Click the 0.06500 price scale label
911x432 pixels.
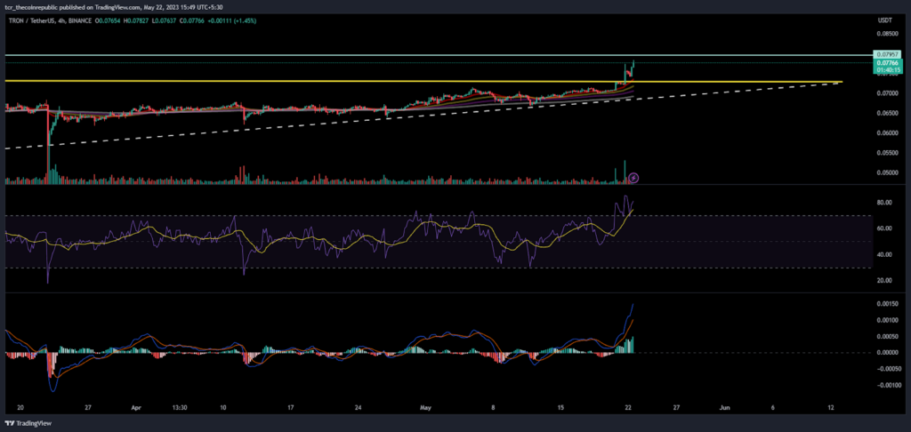886,113
